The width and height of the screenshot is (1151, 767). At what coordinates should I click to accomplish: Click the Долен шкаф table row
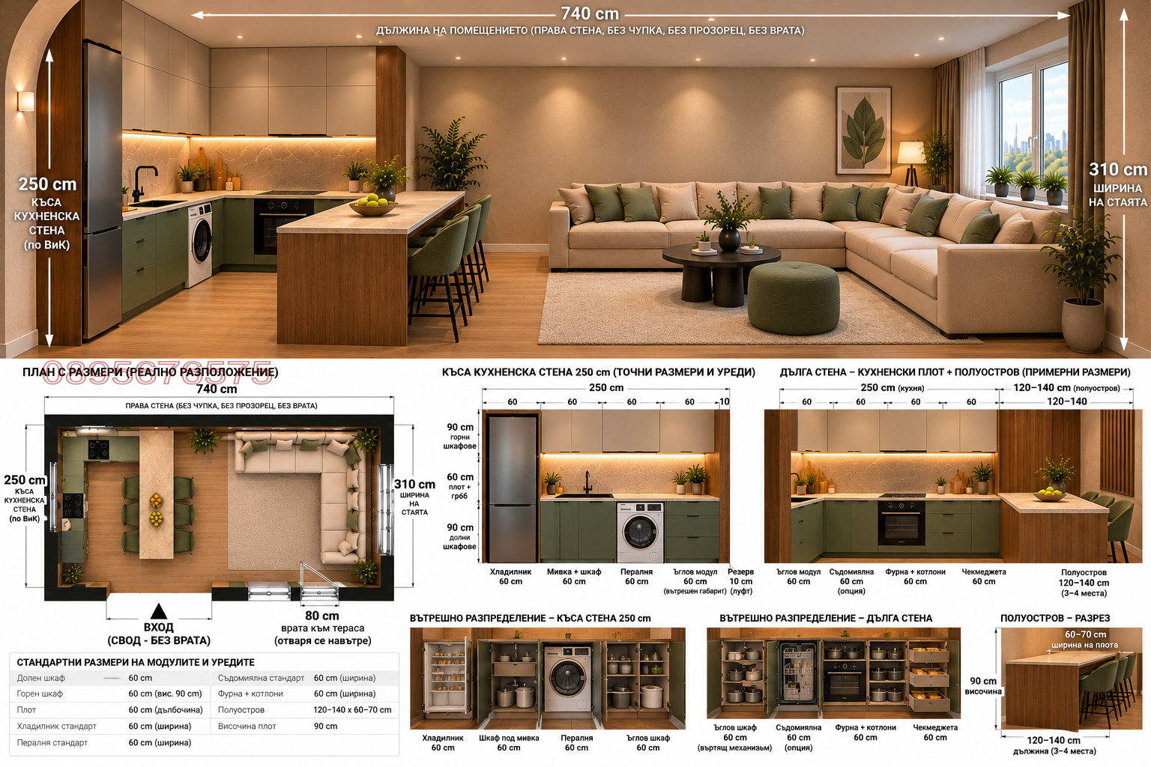(x=112, y=678)
